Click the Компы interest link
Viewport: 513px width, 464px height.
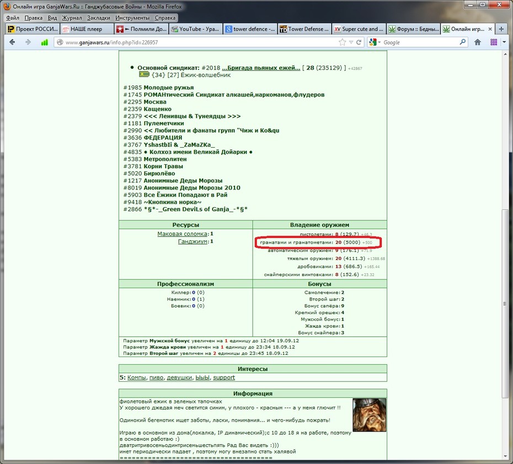point(136,377)
